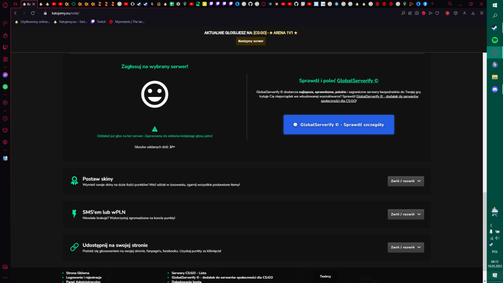Click the smiley face vote icon
This screenshot has height=283, width=503.
[x=154, y=94]
